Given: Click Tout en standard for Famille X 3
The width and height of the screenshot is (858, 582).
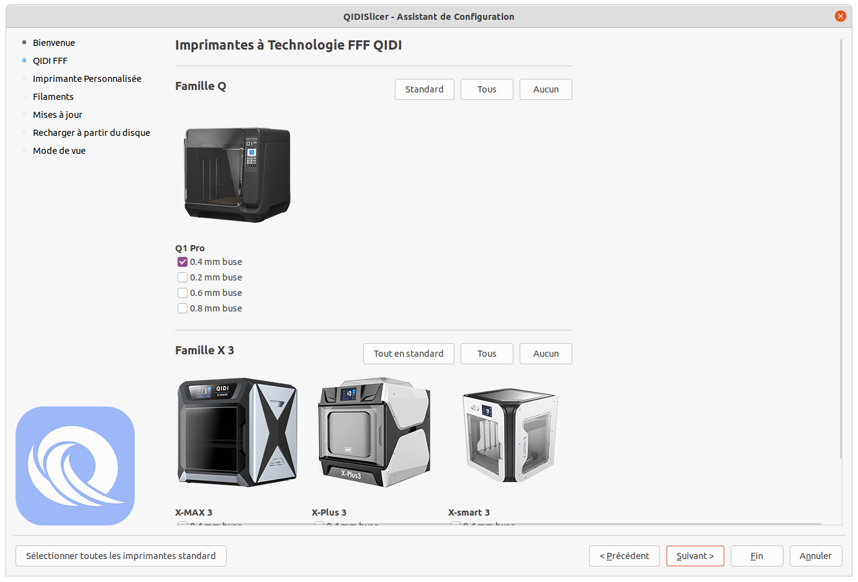Looking at the screenshot, I should 409,354.
